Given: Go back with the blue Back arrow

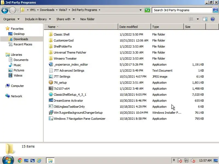Looking at the screenshot, I should [x=5, y=10].
